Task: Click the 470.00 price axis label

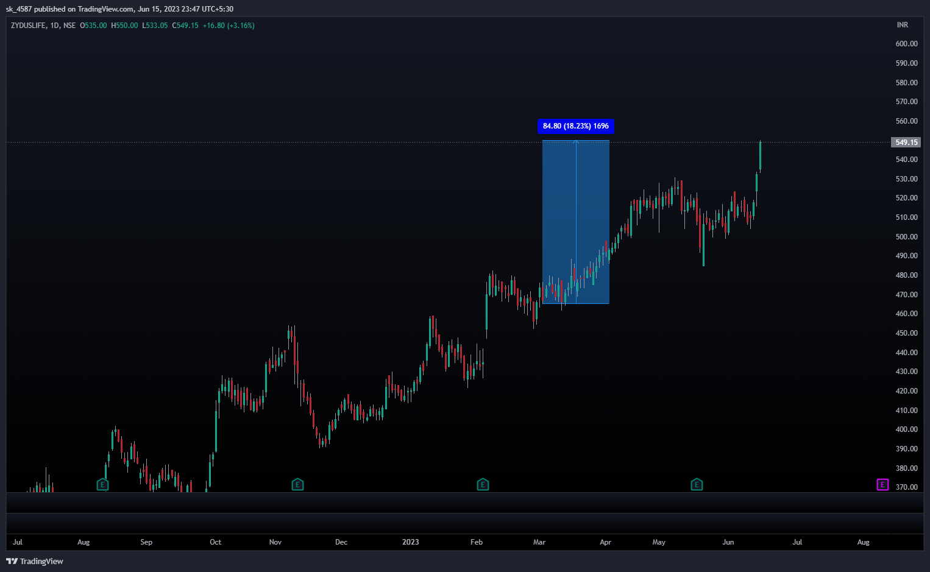Action: pos(906,295)
